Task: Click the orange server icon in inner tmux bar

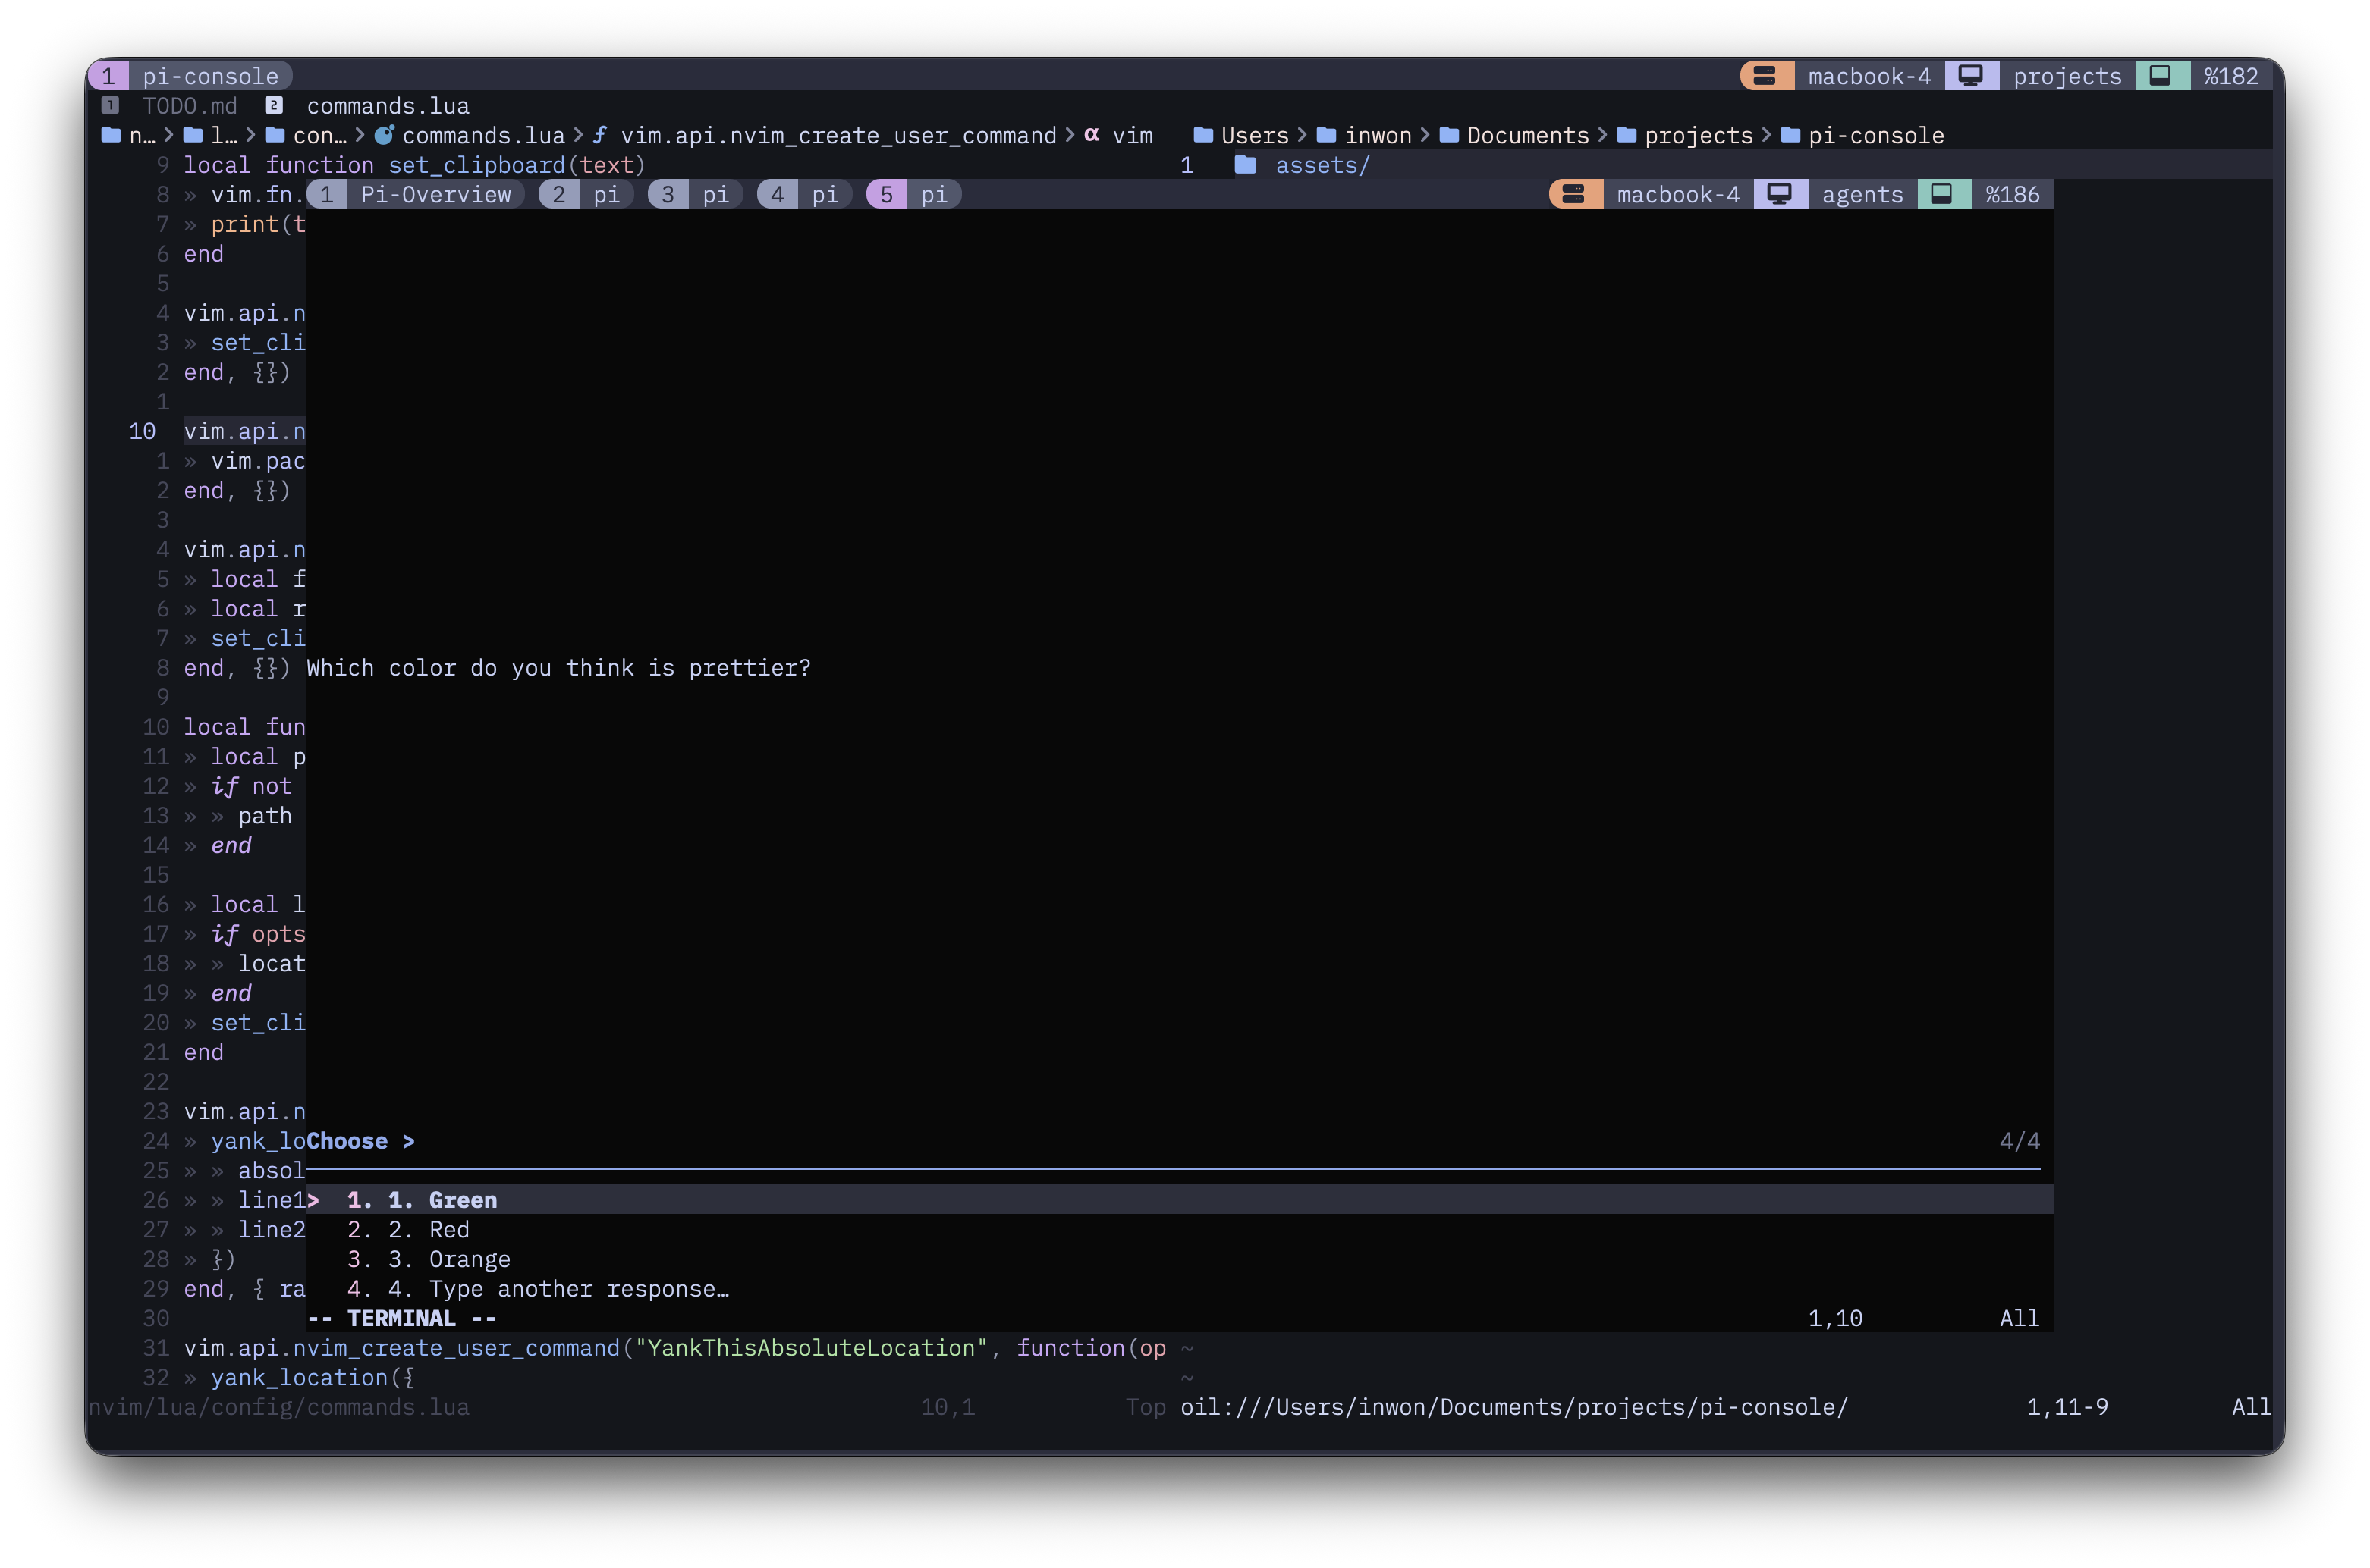Action: (1575, 194)
